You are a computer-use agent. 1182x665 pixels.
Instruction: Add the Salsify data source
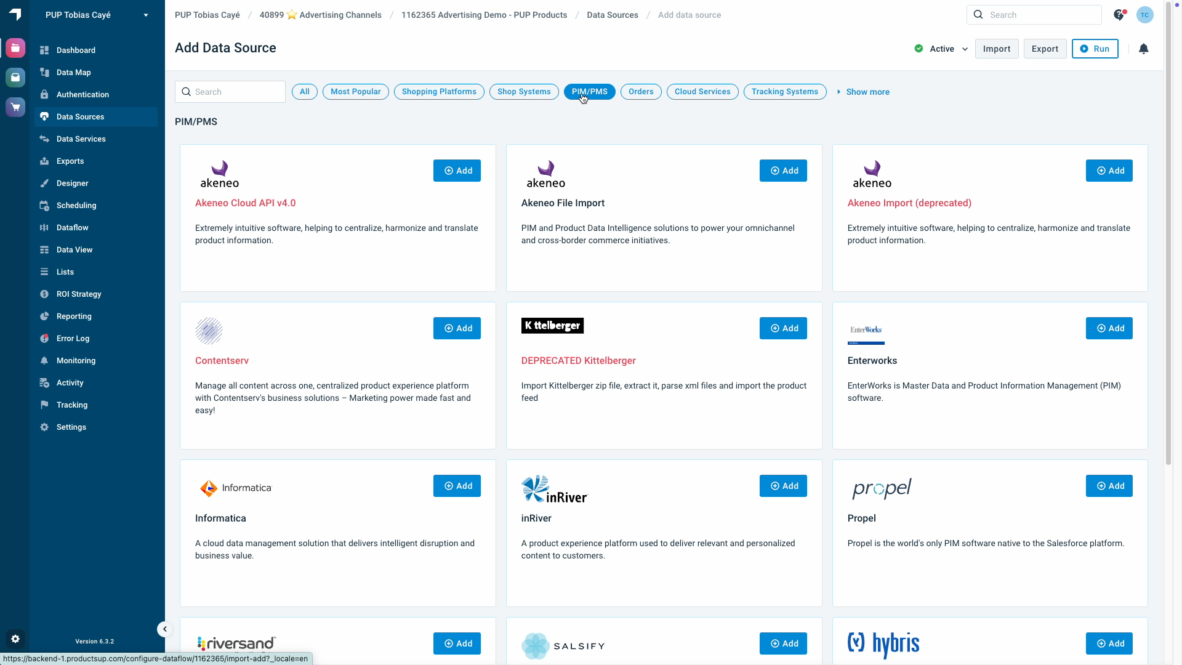click(783, 643)
